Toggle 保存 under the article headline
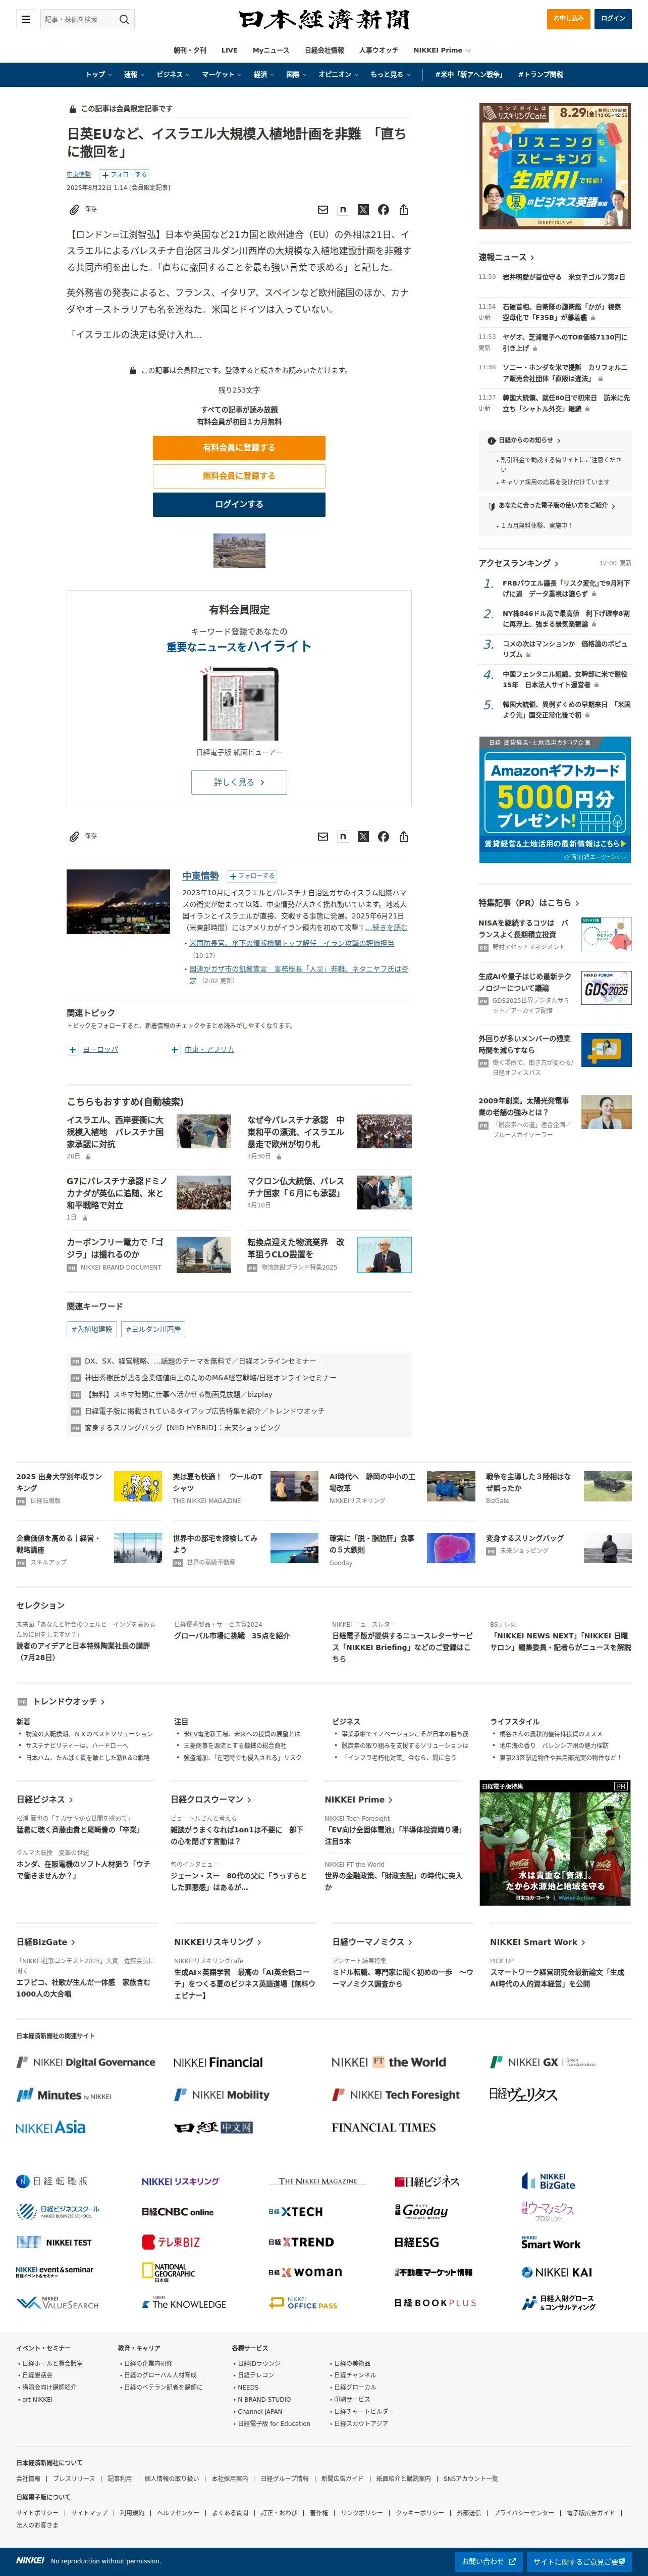 (x=83, y=210)
